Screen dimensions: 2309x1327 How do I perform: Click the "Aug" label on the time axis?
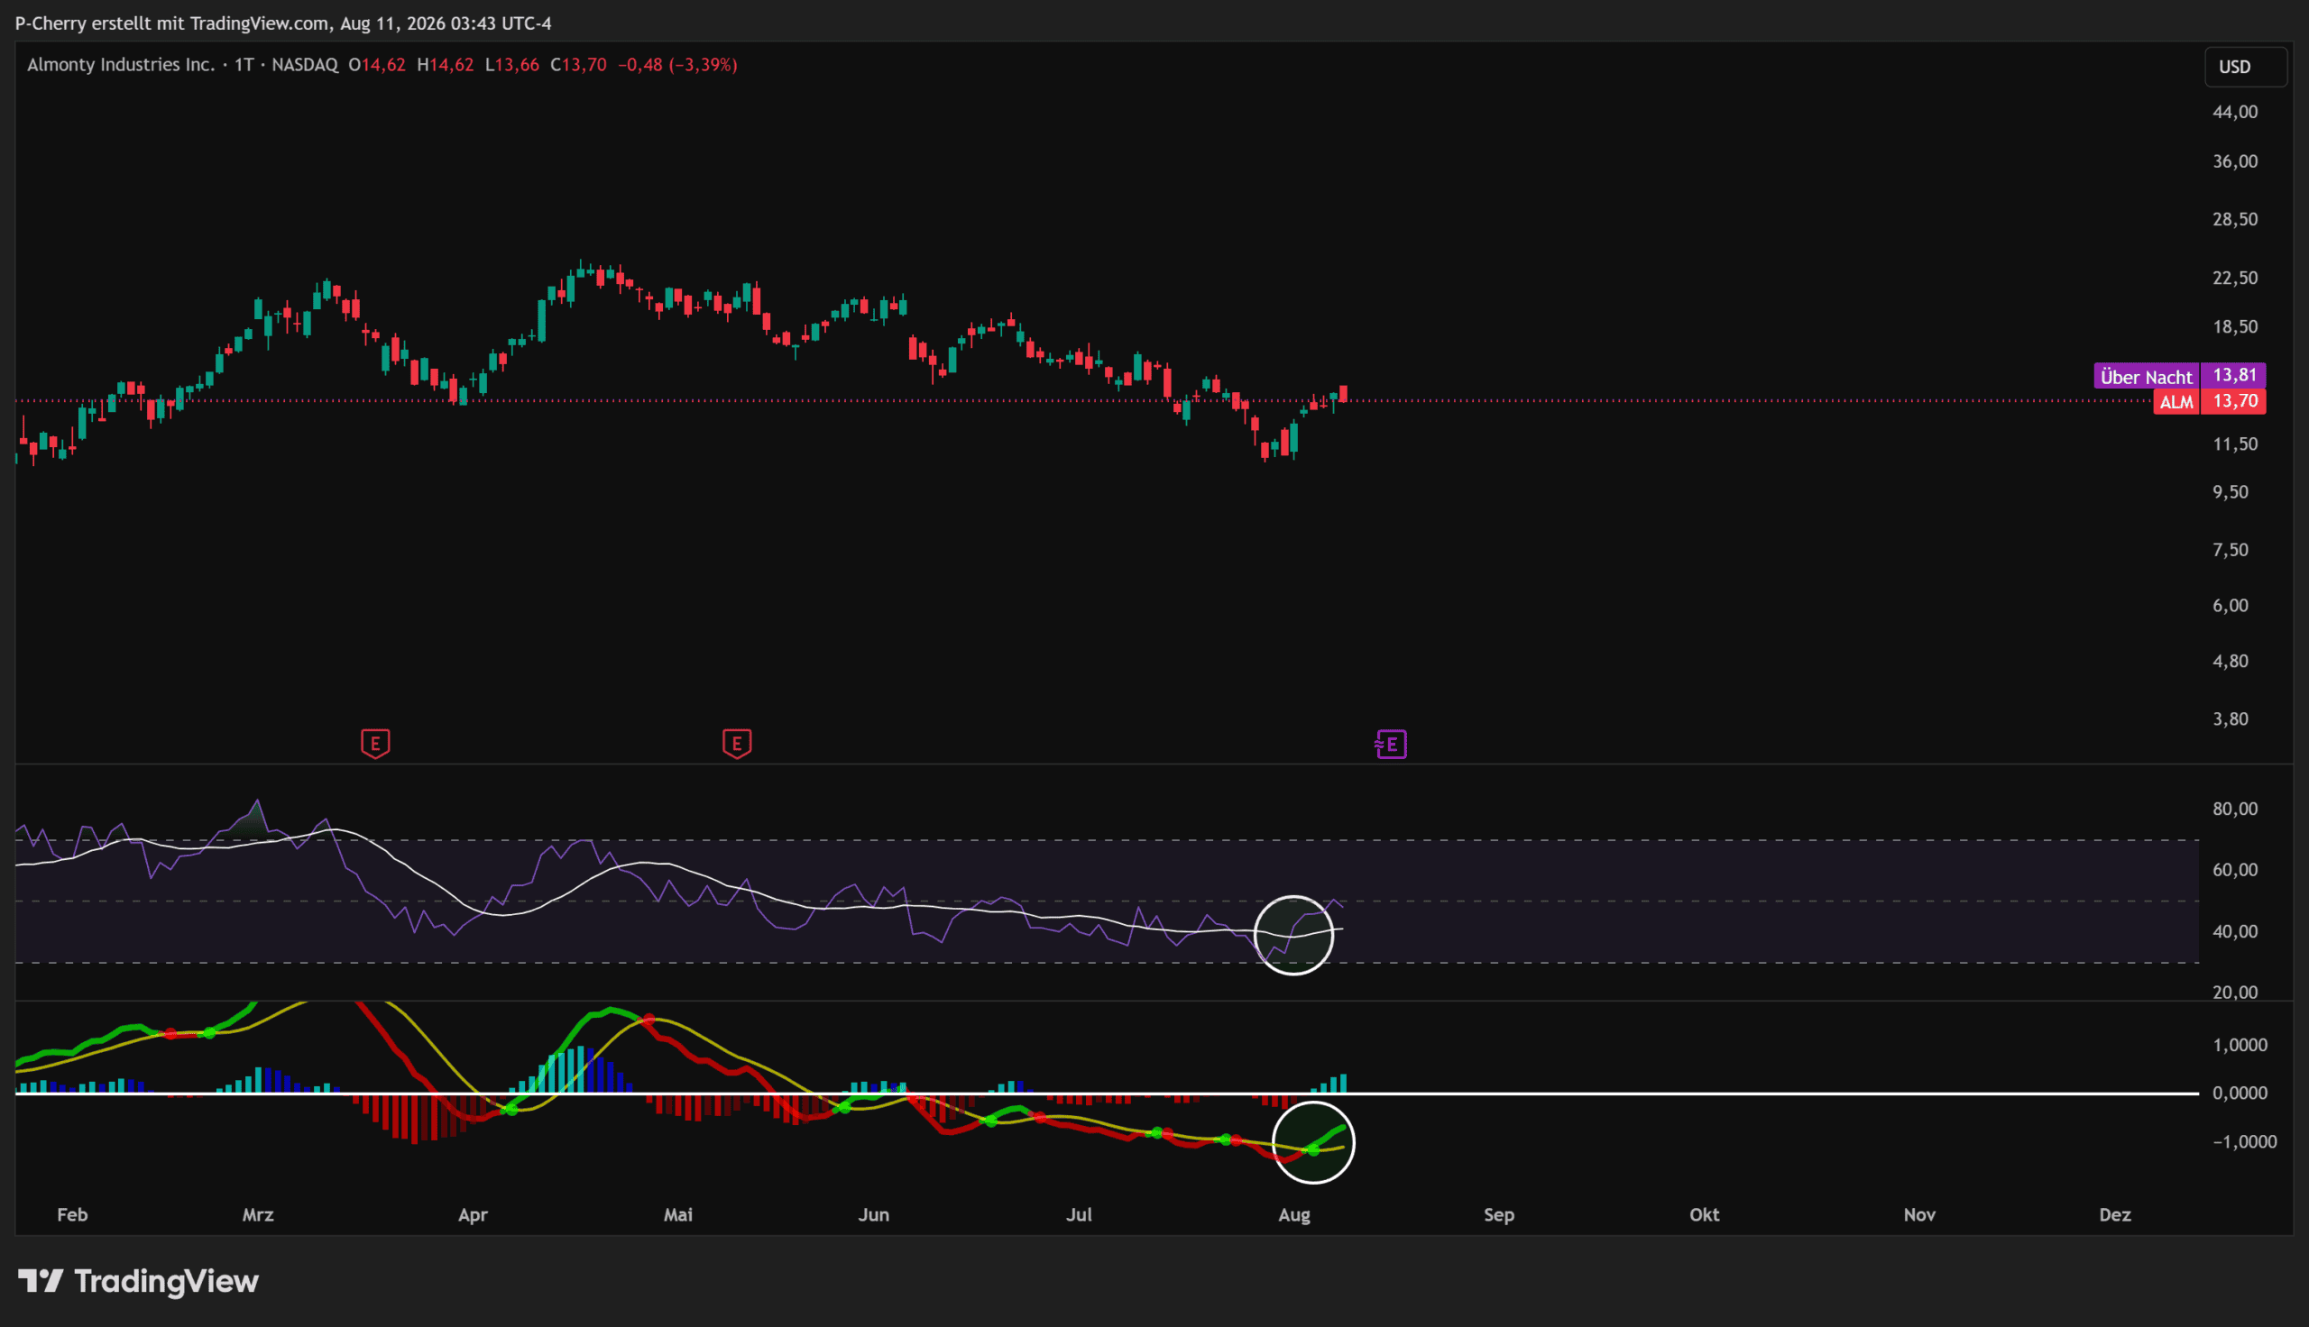click(x=1294, y=1215)
